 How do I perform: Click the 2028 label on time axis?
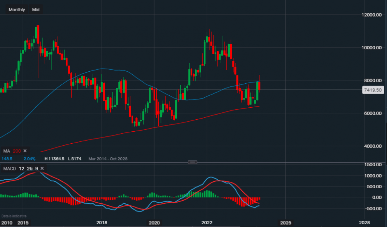coord(364,223)
